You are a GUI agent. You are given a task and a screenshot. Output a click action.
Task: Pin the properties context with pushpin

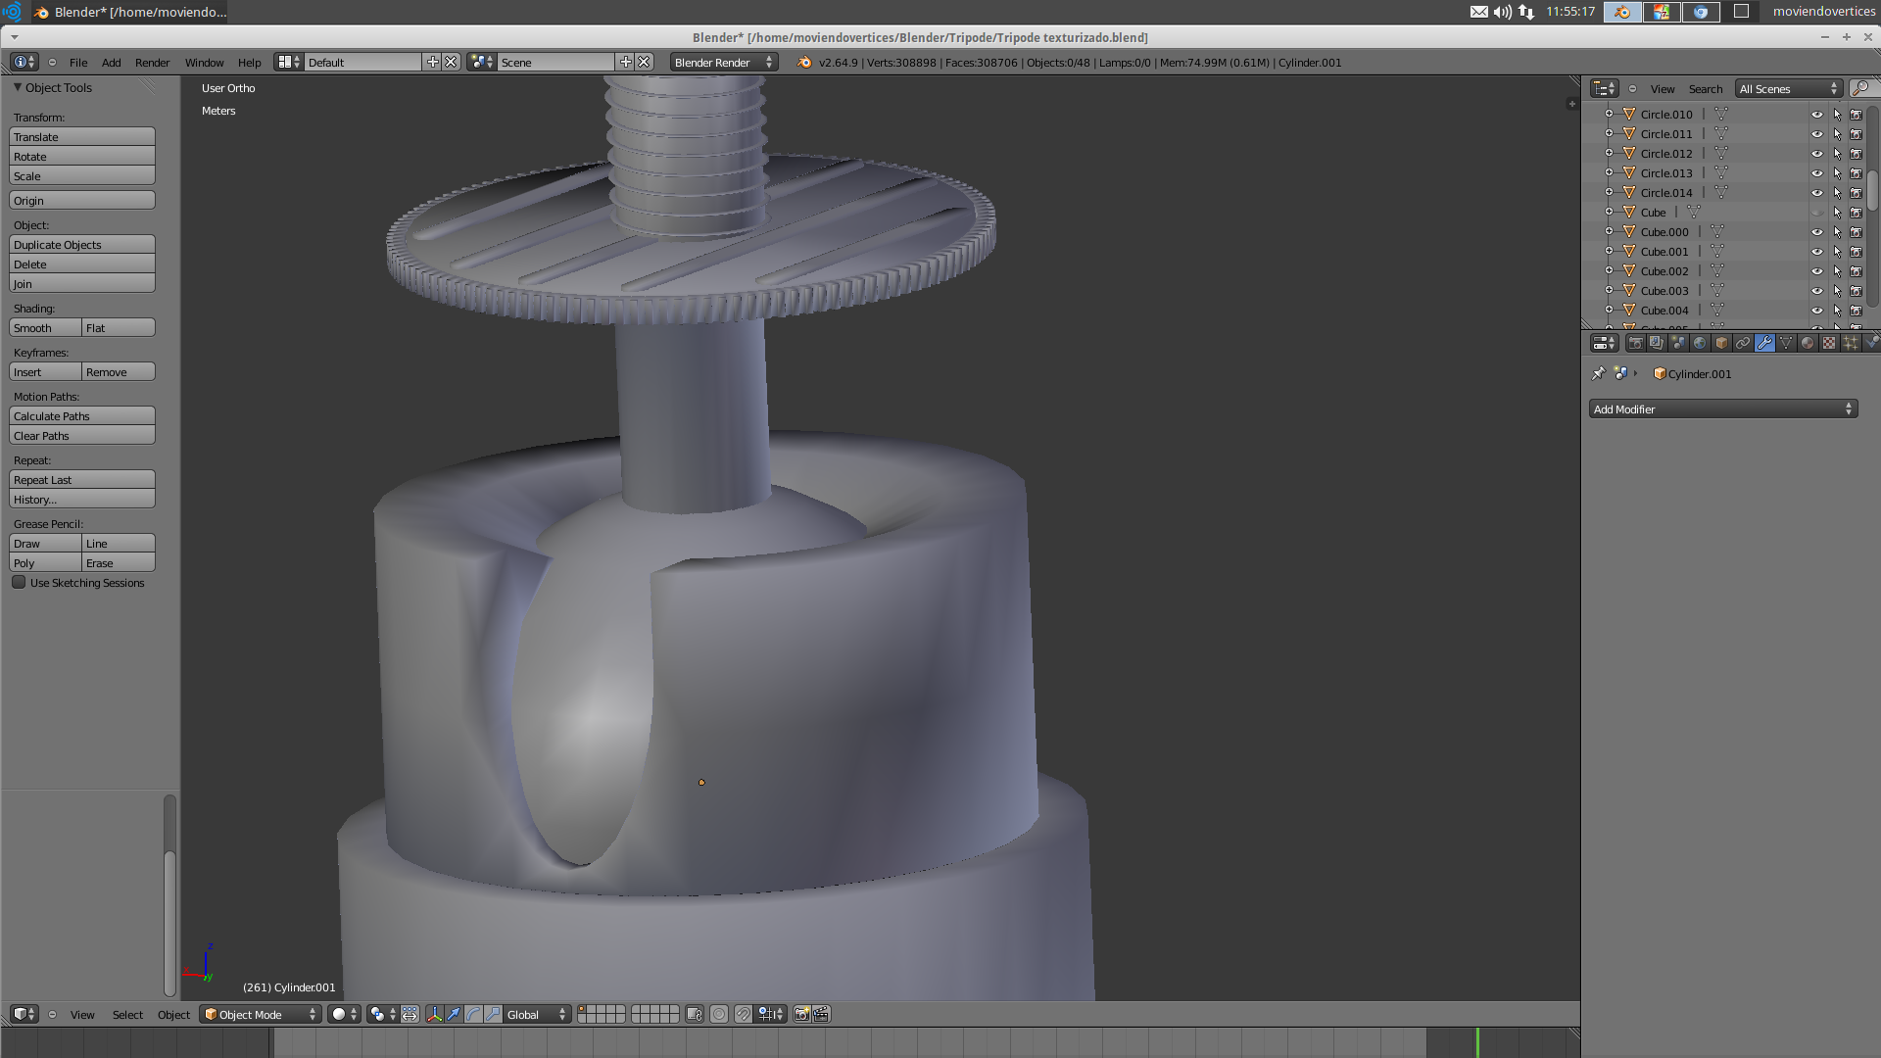(x=1598, y=373)
